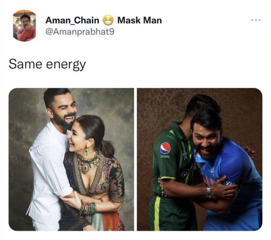Open the right photo of the cricketers hugging
Screen dimensions: 271x240
pos(200,159)
